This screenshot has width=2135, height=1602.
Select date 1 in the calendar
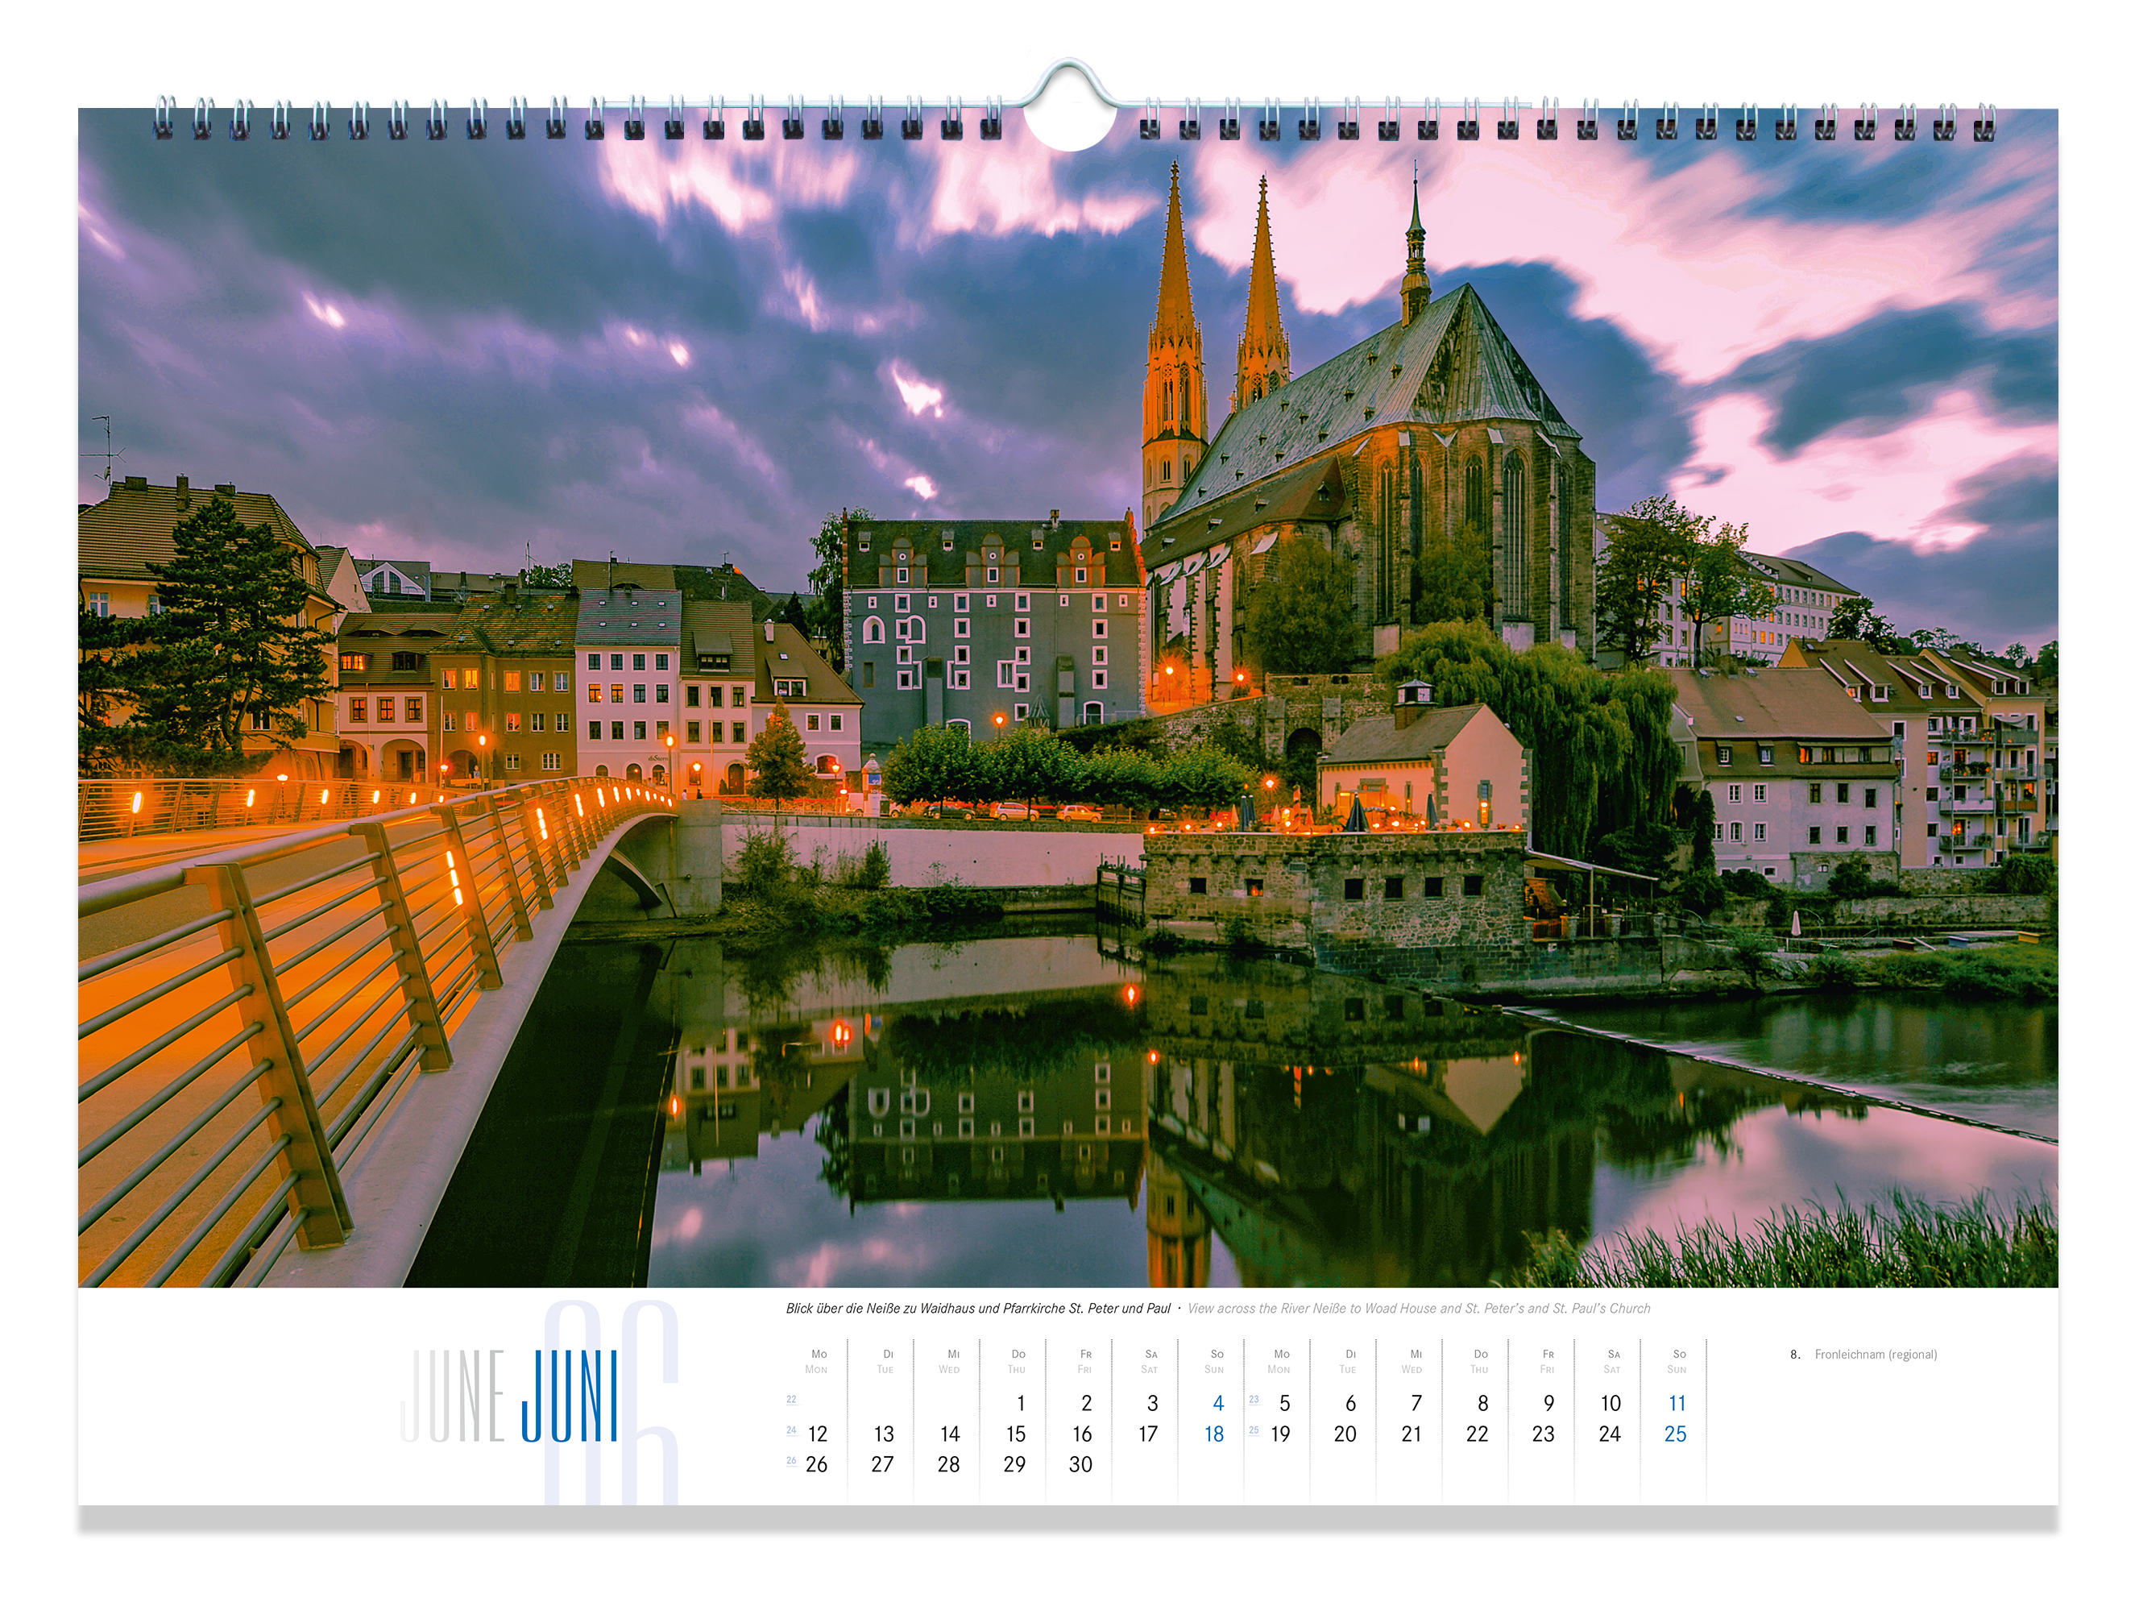1020,1403
